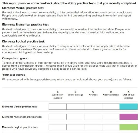This screenshot has width=140, height=133.
Task: Click the Verbal row's empty E cell
Action: tap(58, 106)
